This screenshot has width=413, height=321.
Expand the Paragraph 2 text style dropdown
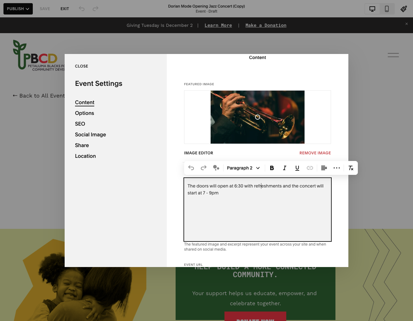[243, 168]
